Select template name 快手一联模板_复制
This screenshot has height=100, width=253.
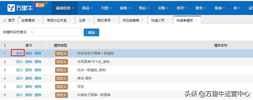pos(91,70)
